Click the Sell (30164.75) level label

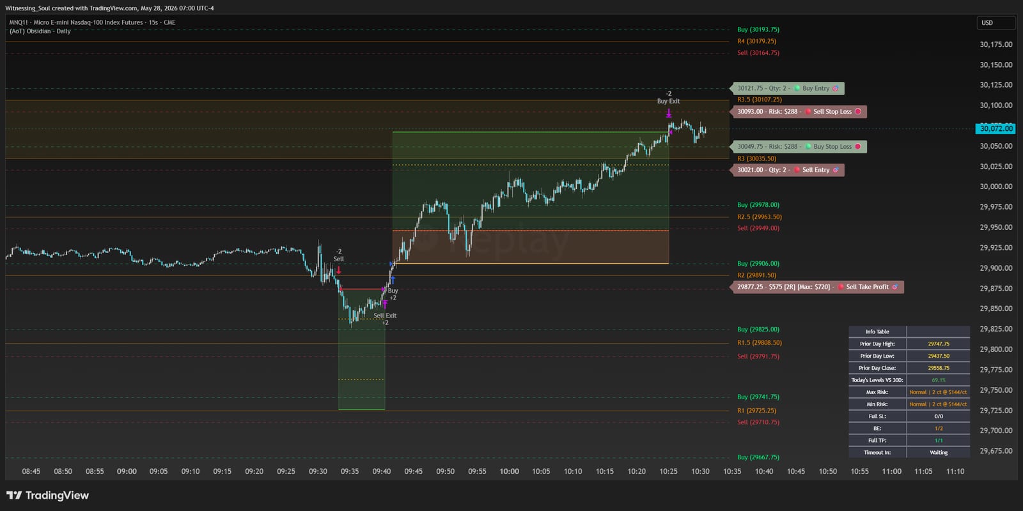point(758,53)
